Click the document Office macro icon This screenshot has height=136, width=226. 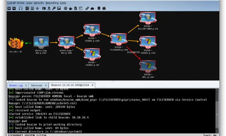point(76,8)
